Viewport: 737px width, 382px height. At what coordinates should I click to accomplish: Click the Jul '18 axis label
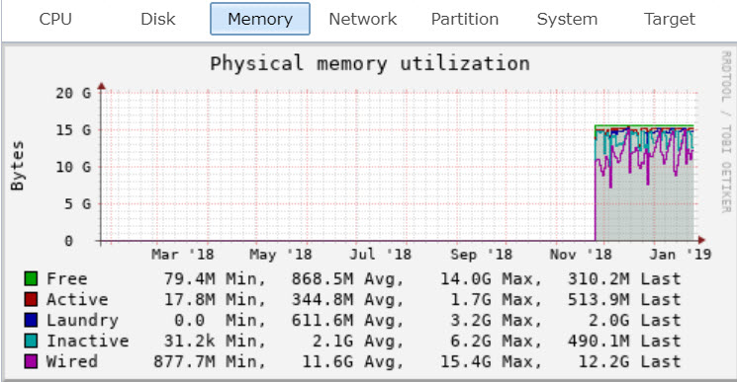[x=380, y=255]
